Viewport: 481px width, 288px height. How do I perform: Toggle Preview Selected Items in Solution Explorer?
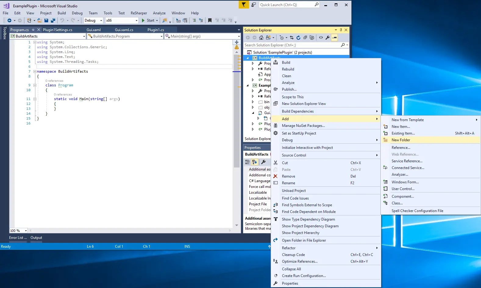(x=334, y=38)
